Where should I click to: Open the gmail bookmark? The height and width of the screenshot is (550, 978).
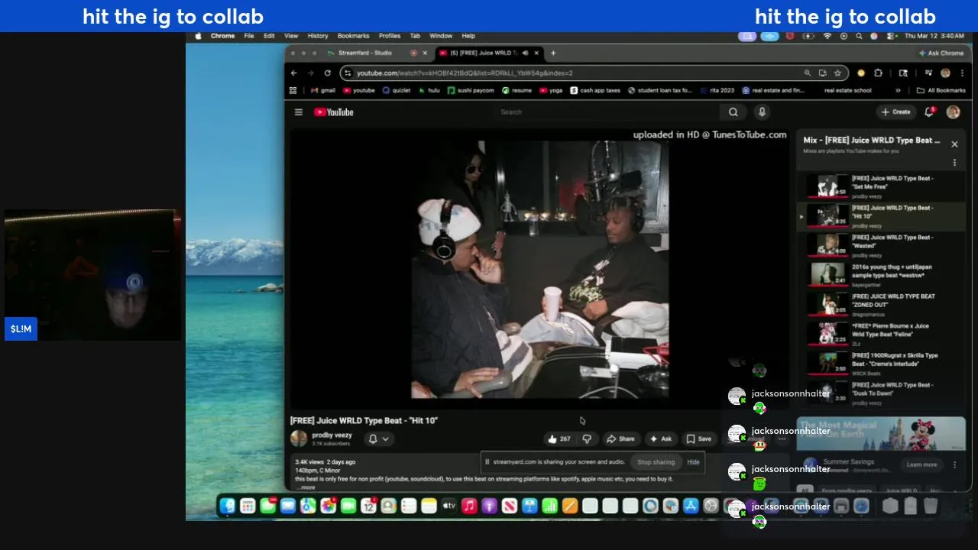click(x=323, y=90)
